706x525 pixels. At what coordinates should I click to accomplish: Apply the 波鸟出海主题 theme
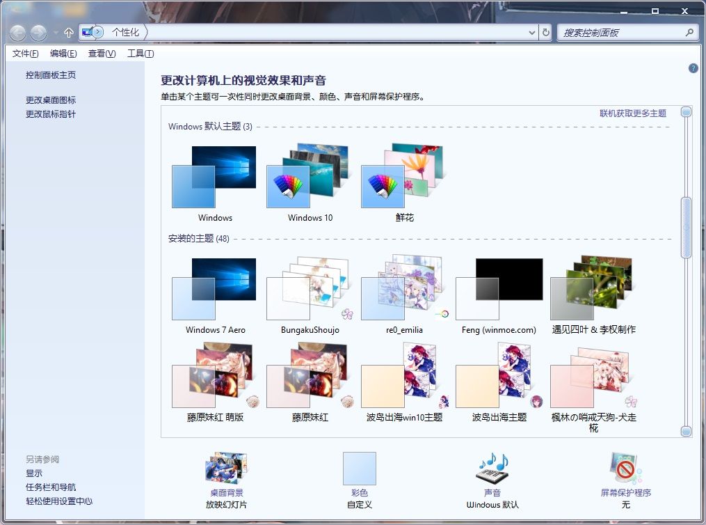(499, 382)
